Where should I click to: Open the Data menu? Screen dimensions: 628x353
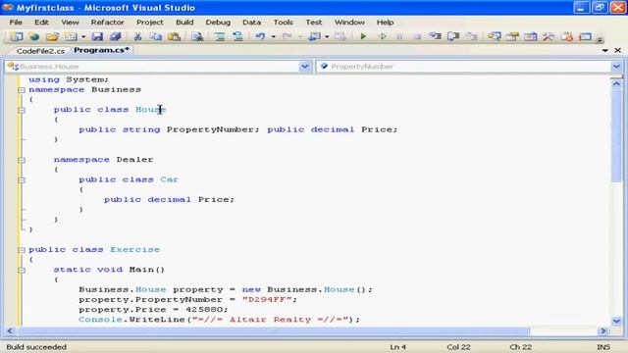click(x=251, y=23)
